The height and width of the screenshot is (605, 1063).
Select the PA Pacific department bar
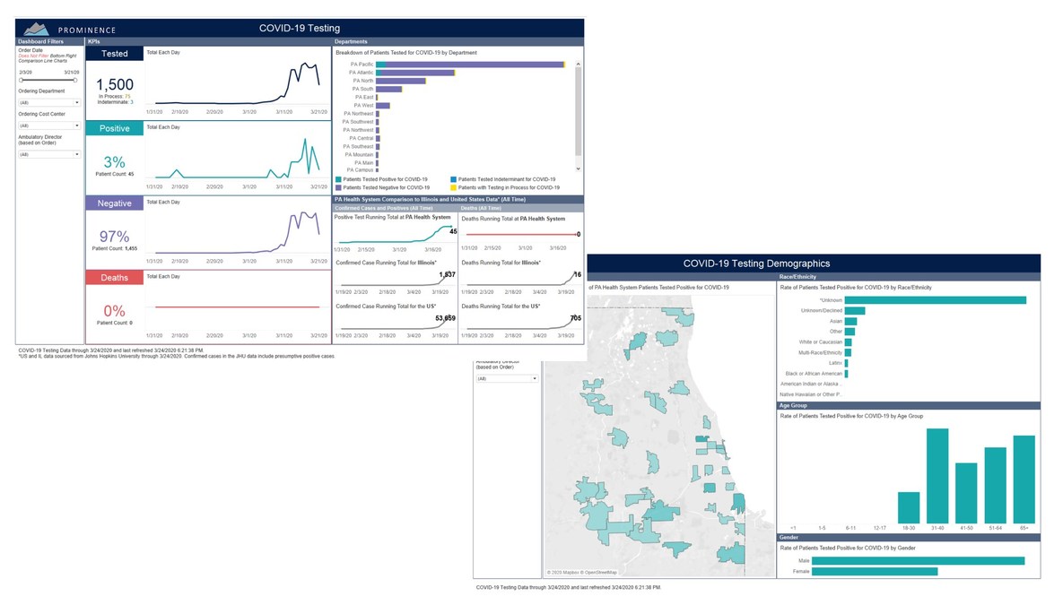point(470,65)
